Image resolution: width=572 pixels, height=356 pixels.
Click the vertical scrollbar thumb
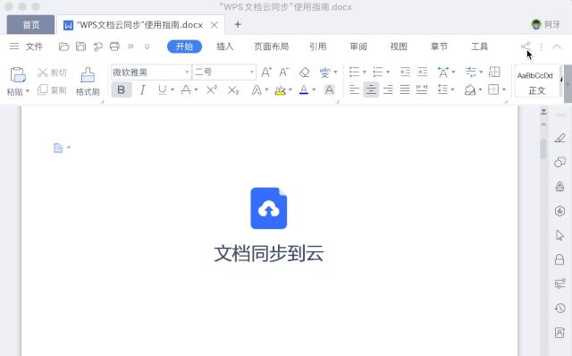pyautogui.click(x=543, y=149)
